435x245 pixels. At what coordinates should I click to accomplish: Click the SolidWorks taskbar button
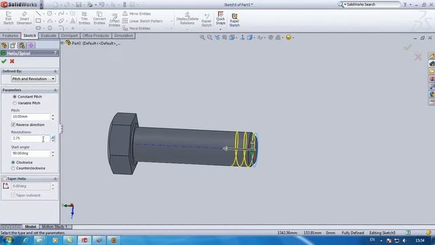tap(84, 240)
